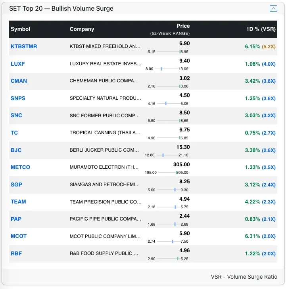Click the 1.33% (2.5X) value

[260, 167]
